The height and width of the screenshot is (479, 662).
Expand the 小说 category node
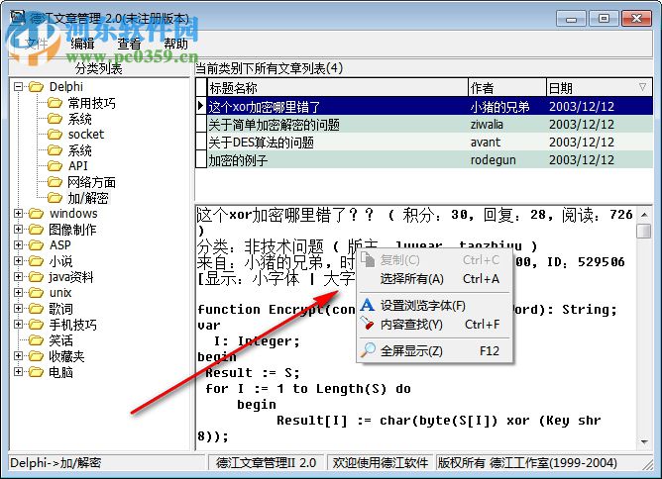coord(18,261)
